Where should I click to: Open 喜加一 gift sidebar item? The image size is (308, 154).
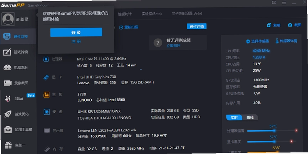[19, 145]
